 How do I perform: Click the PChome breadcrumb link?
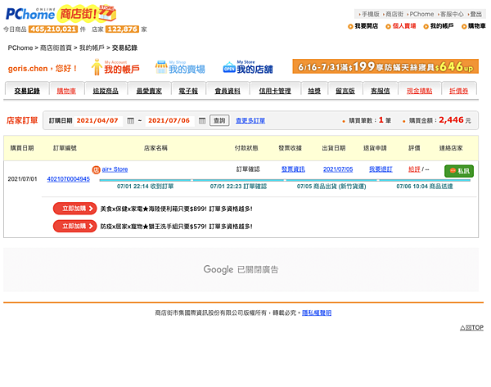[x=20, y=48]
